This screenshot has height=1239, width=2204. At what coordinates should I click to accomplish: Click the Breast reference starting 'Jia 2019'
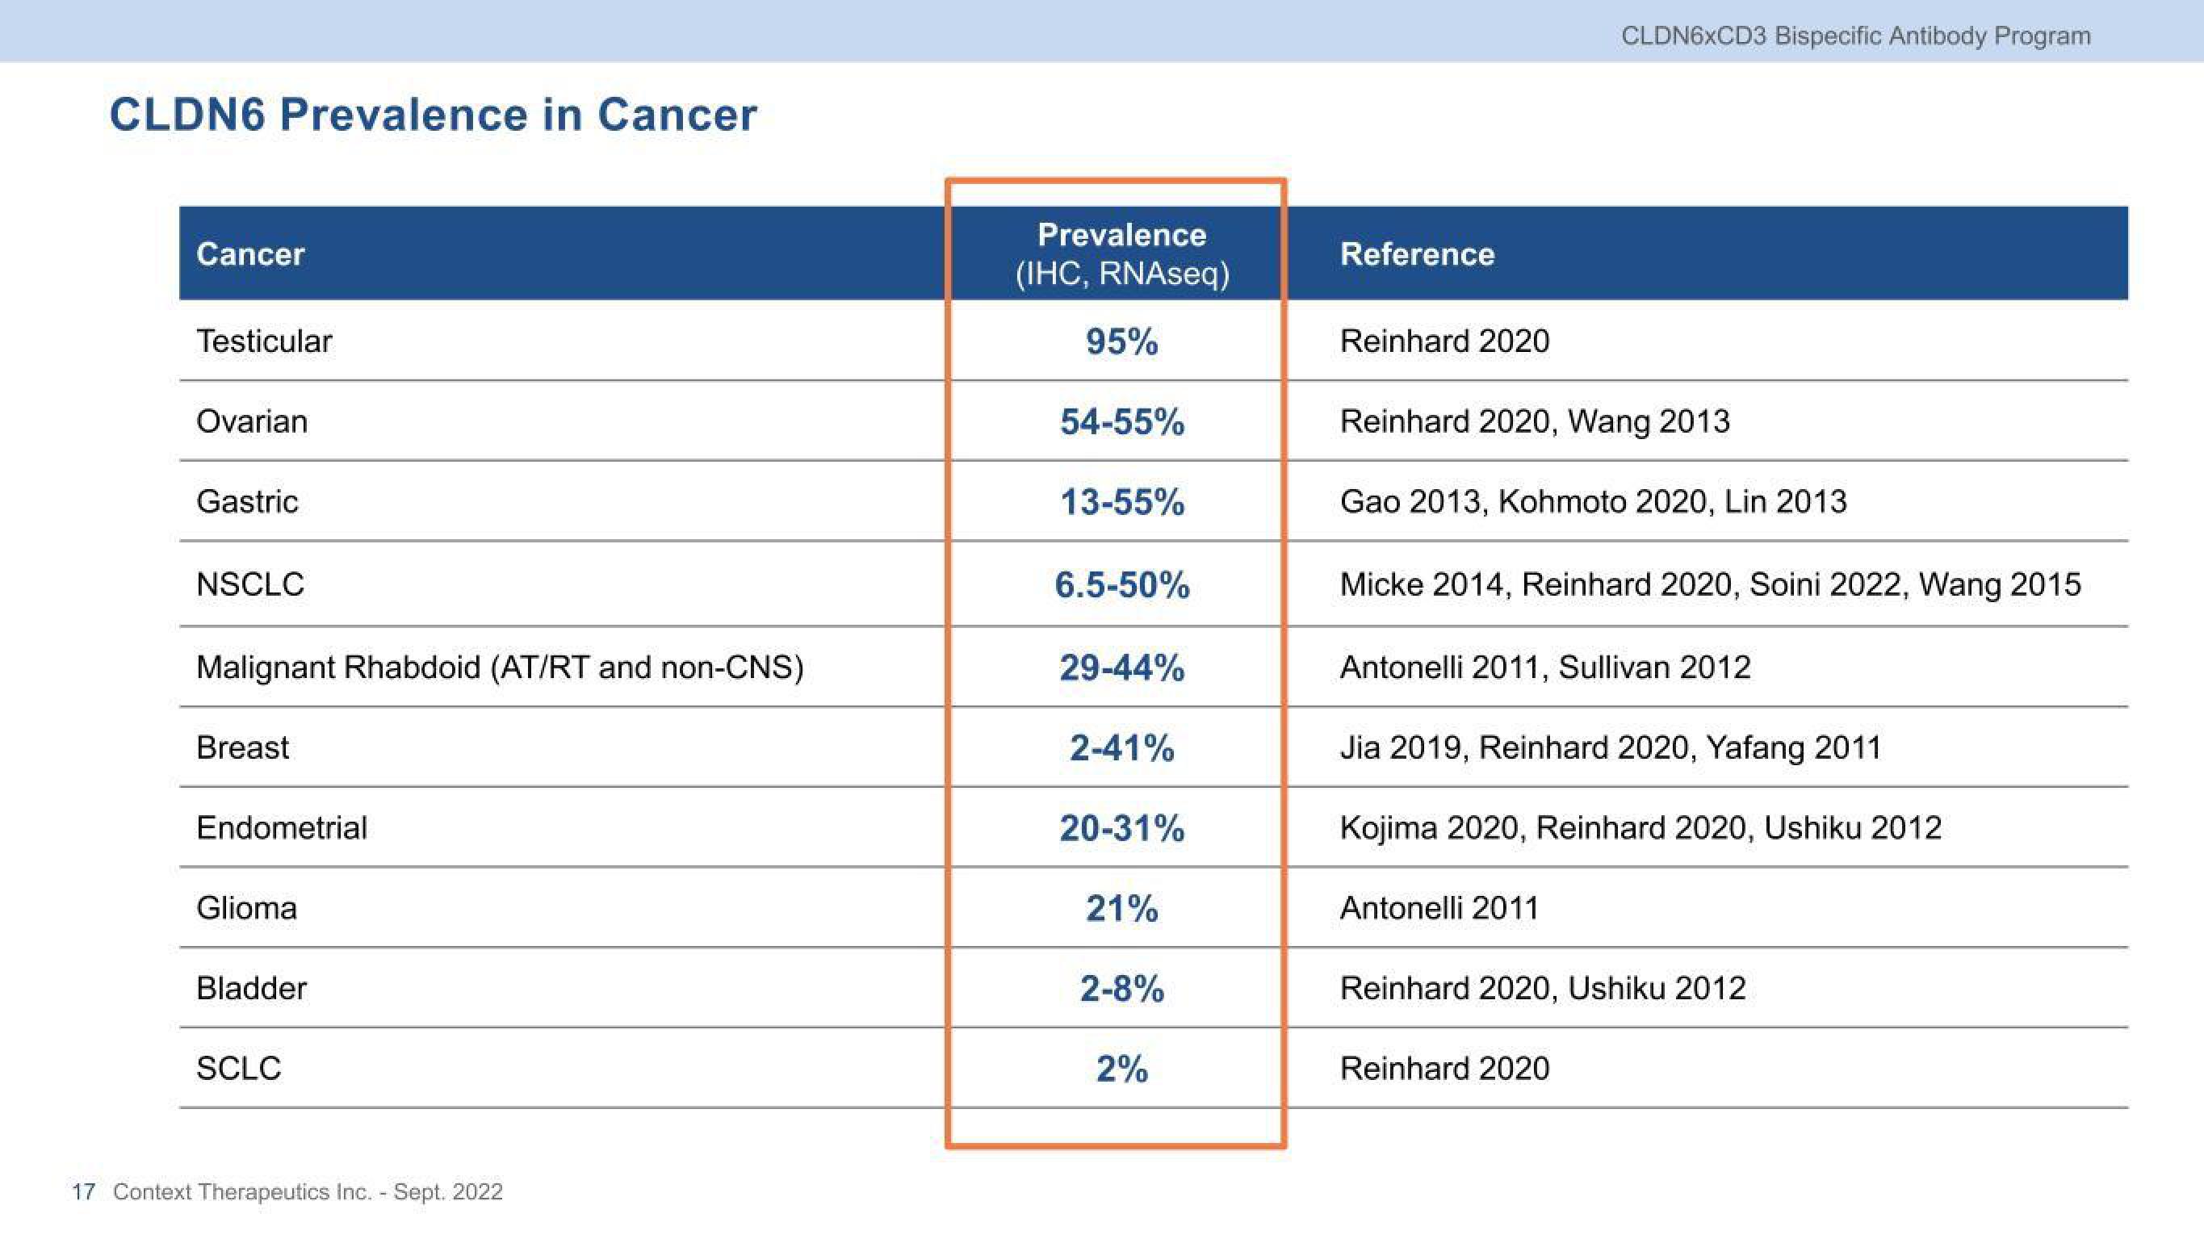click(1611, 748)
